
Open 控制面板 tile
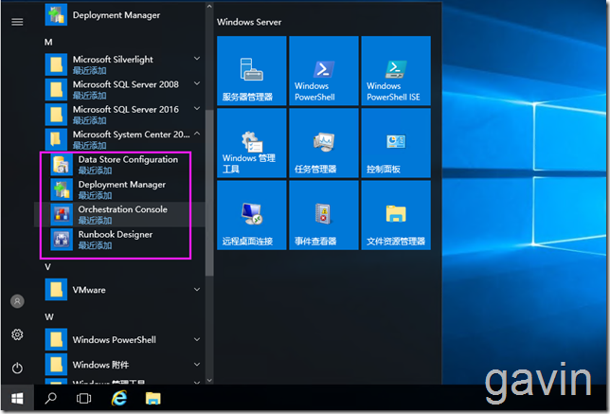[396, 143]
